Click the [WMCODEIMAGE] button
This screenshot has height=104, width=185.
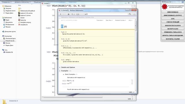point(173,12)
